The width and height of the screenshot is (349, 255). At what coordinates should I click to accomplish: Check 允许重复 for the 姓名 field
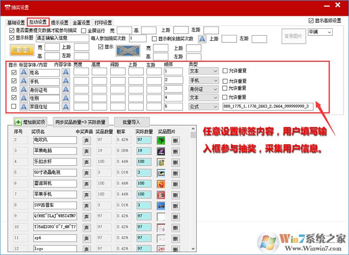225,71
